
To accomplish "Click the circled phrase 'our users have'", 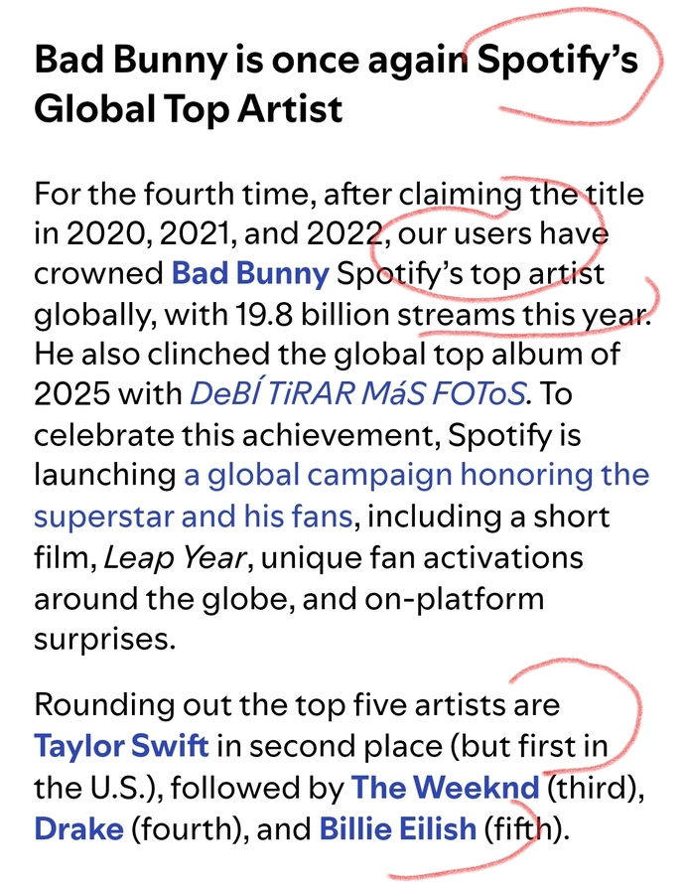I will coord(503,233).
